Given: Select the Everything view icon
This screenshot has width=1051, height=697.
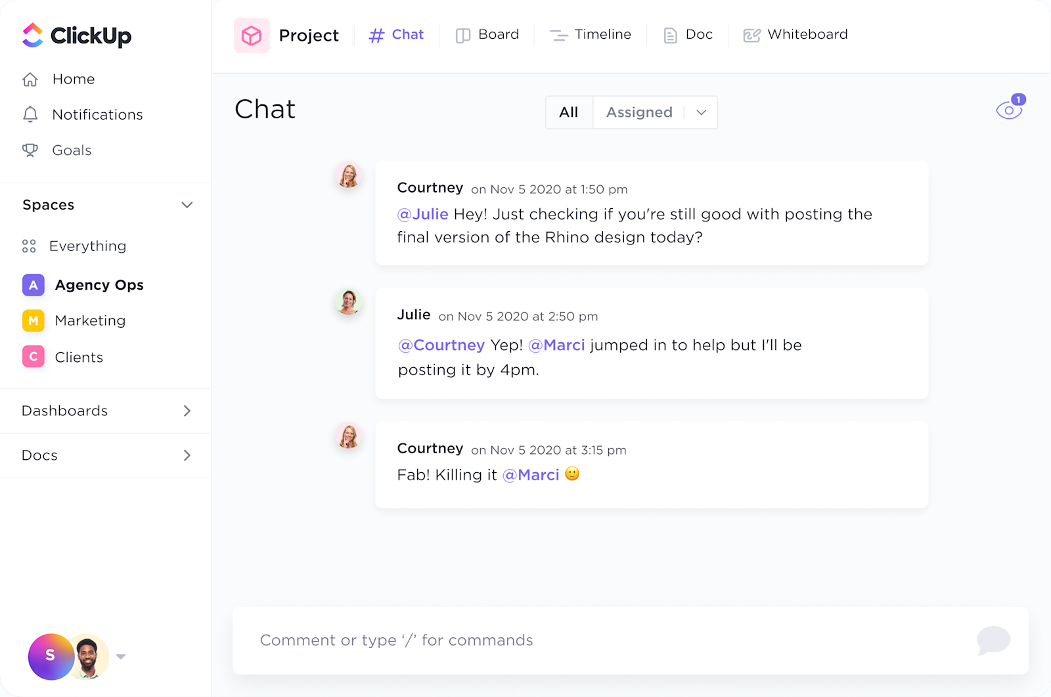Looking at the screenshot, I should 29,246.
